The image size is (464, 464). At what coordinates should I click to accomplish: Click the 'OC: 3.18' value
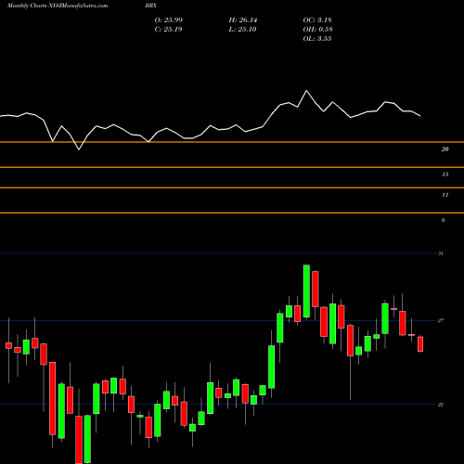tap(317, 19)
